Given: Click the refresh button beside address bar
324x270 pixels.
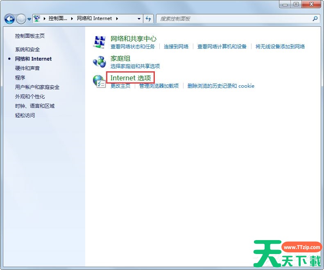Looking at the screenshot, I should 148,19.
